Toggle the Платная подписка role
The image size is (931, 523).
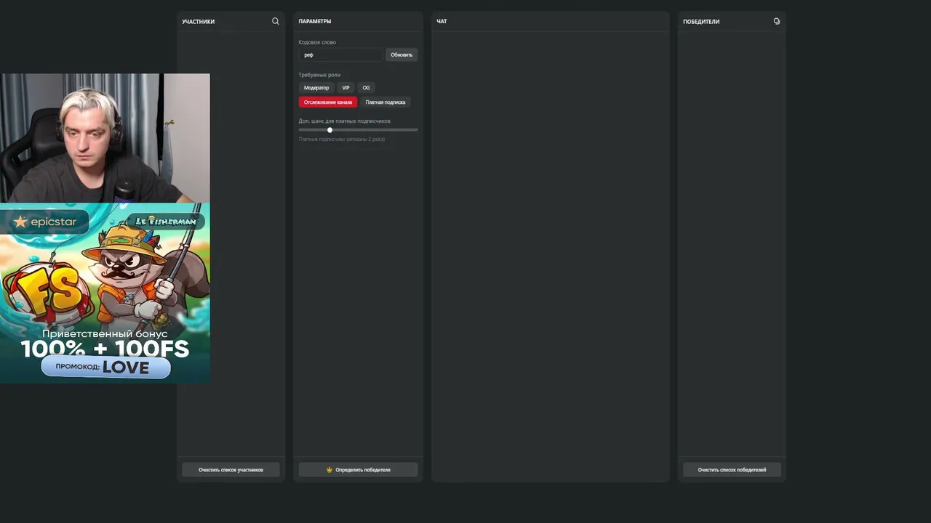pos(385,102)
